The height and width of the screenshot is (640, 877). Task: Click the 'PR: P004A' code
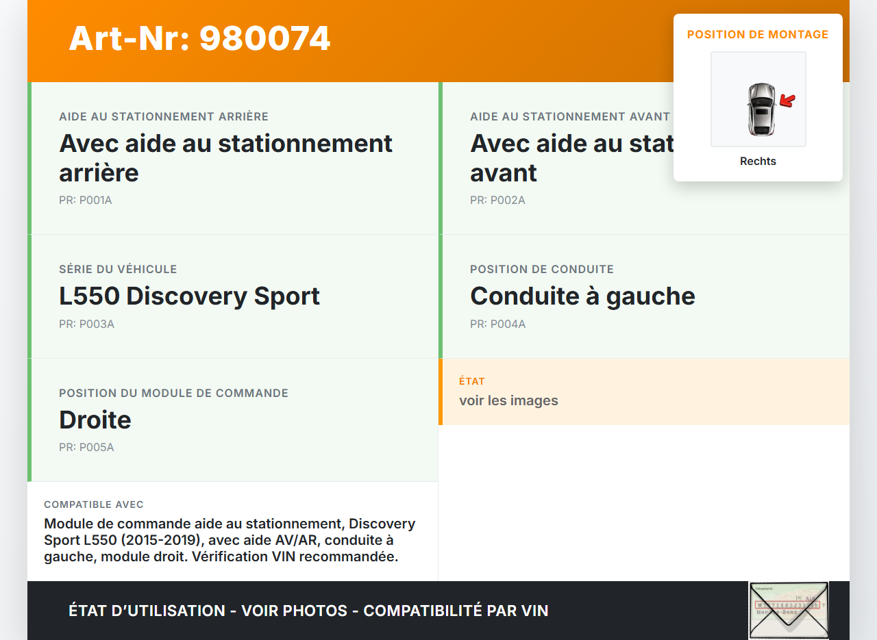(x=497, y=324)
